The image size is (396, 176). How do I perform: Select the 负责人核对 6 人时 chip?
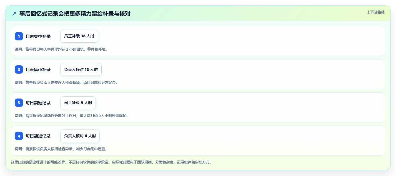tap(80, 136)
